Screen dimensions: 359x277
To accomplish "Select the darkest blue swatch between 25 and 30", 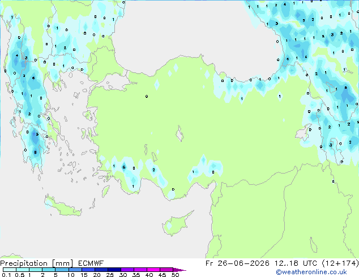I will pyautogui.click(x=114, y=270).
